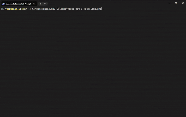The height and width of the screenshot is (117, 186).
Task: Click the C:\demo\video.mp4 path argument
Action: 68,9
